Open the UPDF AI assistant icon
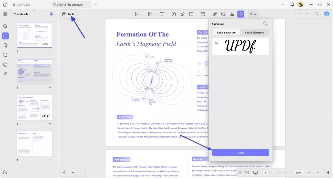 pyautogui.click(x=327, y=14)
